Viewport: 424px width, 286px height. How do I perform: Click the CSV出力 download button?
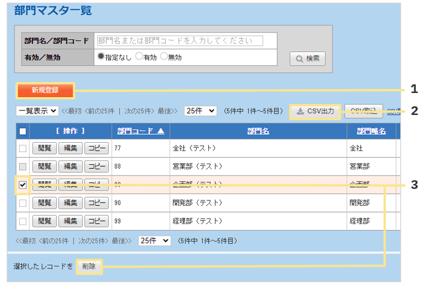[315, 111]
